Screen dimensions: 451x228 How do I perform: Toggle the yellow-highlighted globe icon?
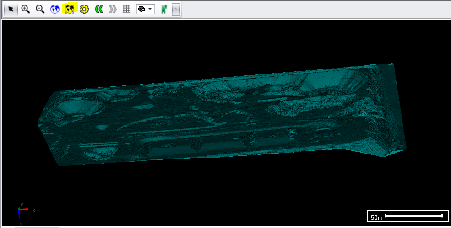pos(69,9)
